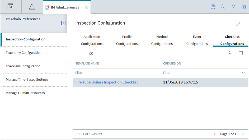This screenshot has height=140, width=249.
Task: Click the pencil edit icon
Action: 238,25
